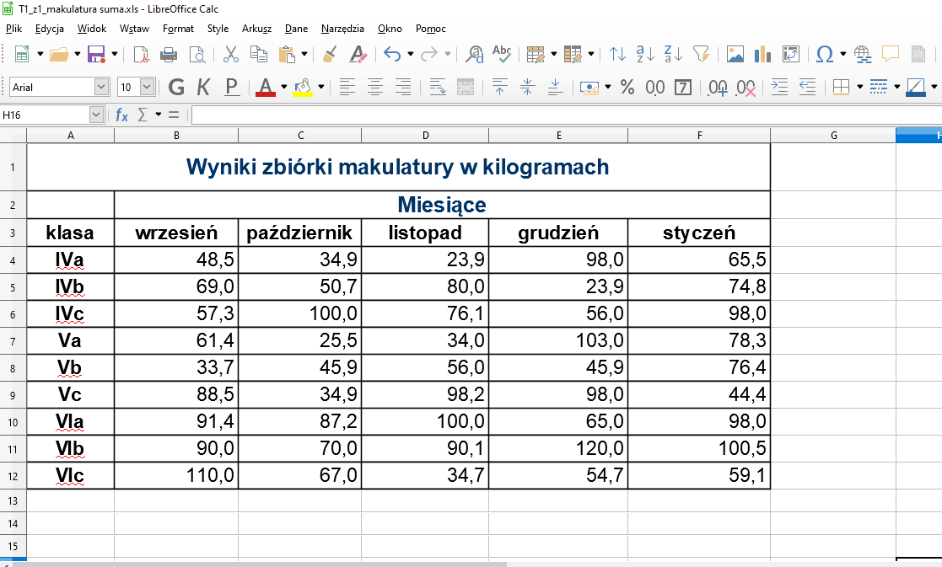Toggle Underline P button
Screen dimensions: 942x567
(231, 88)
